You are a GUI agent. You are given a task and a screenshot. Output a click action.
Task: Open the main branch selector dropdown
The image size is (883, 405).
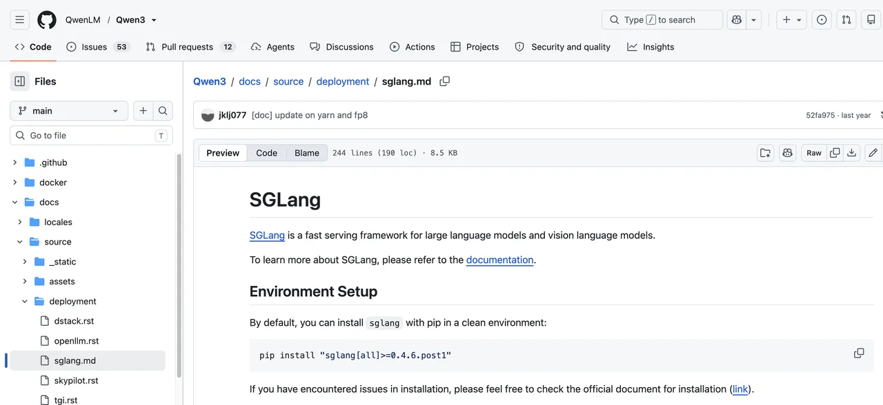(69, 111)
